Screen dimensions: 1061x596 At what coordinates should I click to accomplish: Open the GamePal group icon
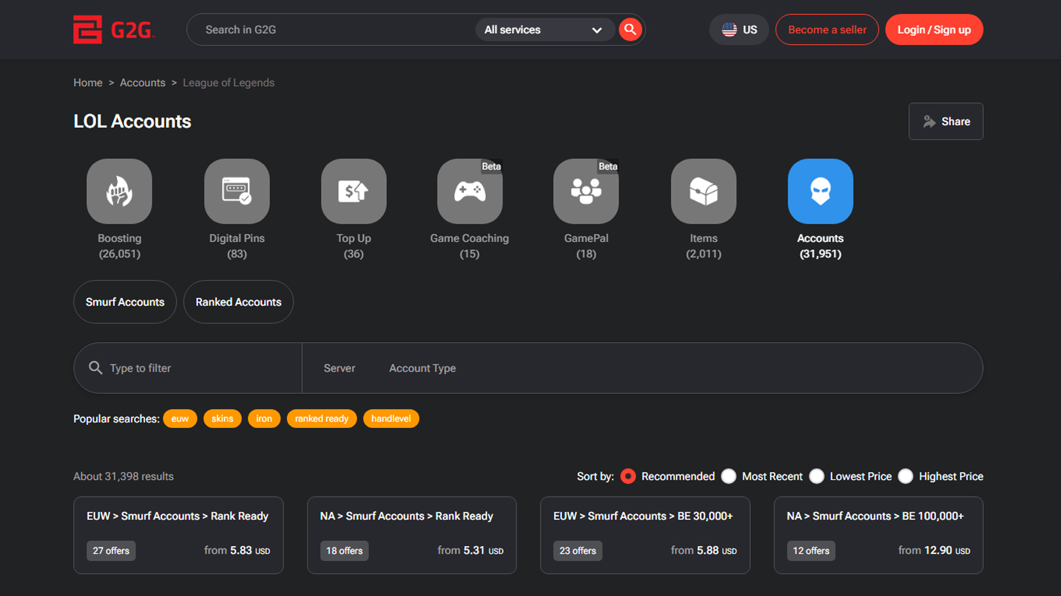coord(586,191)
